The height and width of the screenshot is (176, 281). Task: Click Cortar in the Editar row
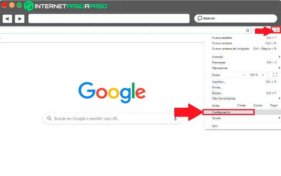[x=241, y=105]
